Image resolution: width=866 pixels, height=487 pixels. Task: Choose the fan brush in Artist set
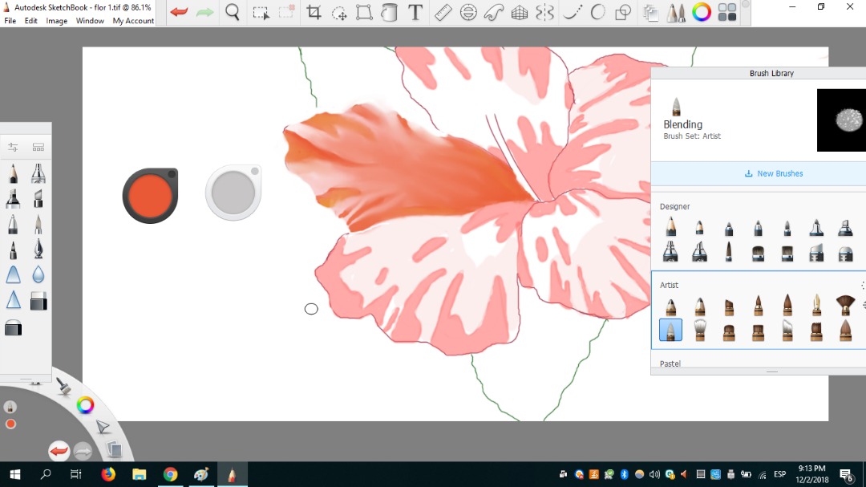[x=845, y=305]
